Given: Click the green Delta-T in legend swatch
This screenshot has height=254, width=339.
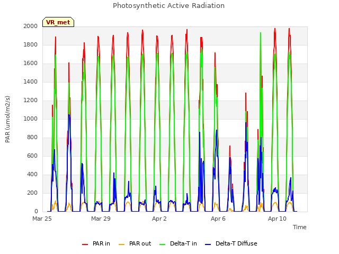Looking at the screenshot, I should click(x=163, y=244).
